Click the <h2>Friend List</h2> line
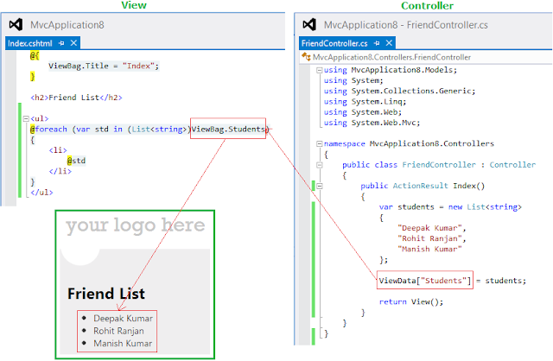The image size is (553, 361). coord(77,98)
